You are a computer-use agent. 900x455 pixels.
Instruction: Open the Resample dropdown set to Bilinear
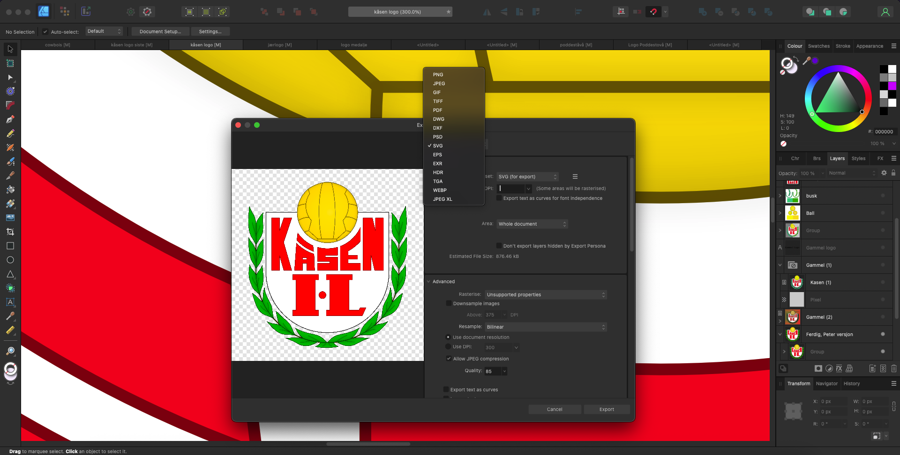(546, 327)
